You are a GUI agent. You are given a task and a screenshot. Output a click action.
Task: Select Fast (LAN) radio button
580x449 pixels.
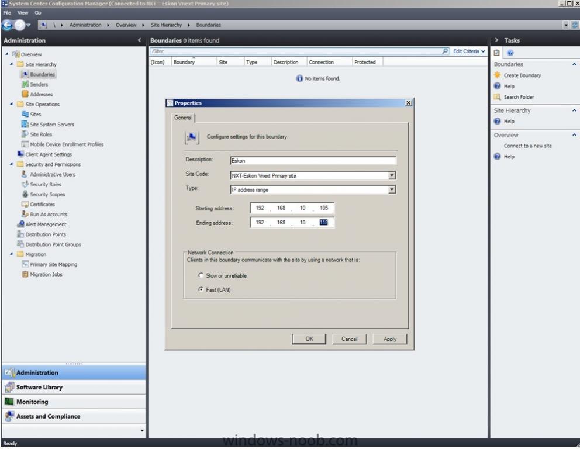(201, 289)
